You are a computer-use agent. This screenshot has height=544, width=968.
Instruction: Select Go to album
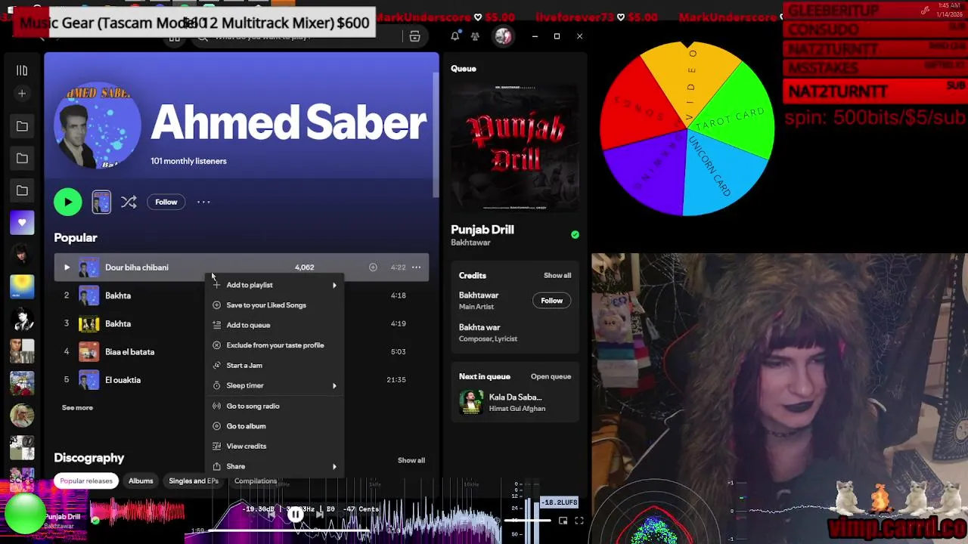[x=275, y=426]
